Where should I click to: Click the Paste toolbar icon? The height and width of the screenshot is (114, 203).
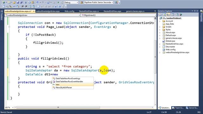pos(33,2)
